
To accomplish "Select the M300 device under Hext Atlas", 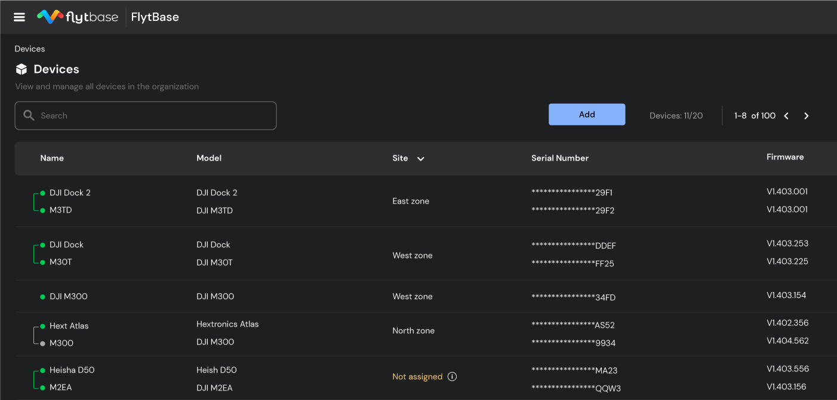I will (x=61, y=343).
